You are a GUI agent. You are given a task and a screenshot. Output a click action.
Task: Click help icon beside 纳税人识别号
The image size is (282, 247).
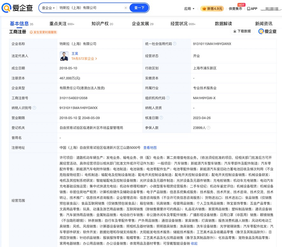click(34, 108)
